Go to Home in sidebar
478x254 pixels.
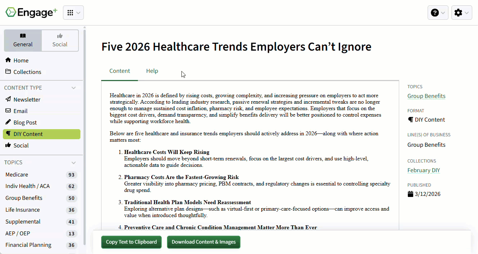(17, 60)
